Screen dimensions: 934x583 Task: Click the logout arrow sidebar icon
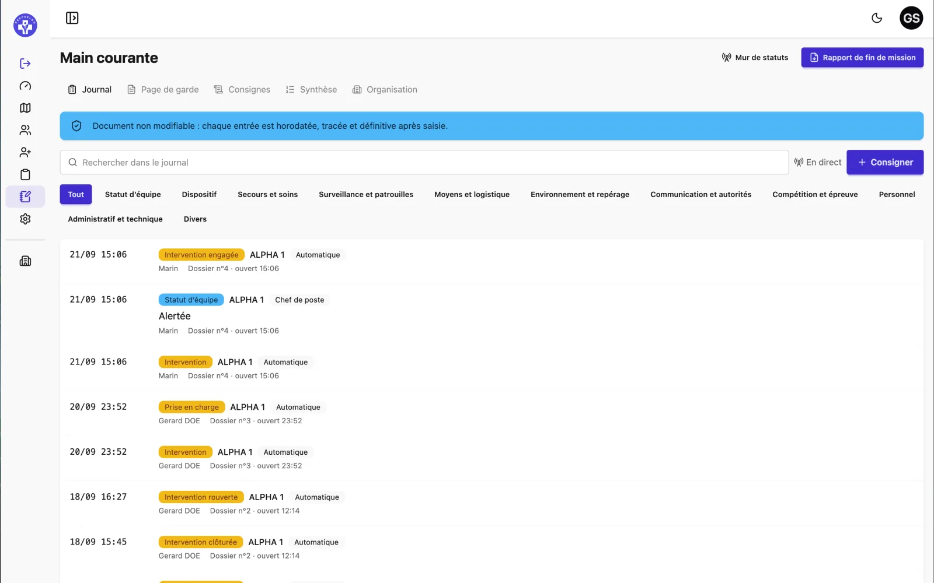tap(25, 64)
